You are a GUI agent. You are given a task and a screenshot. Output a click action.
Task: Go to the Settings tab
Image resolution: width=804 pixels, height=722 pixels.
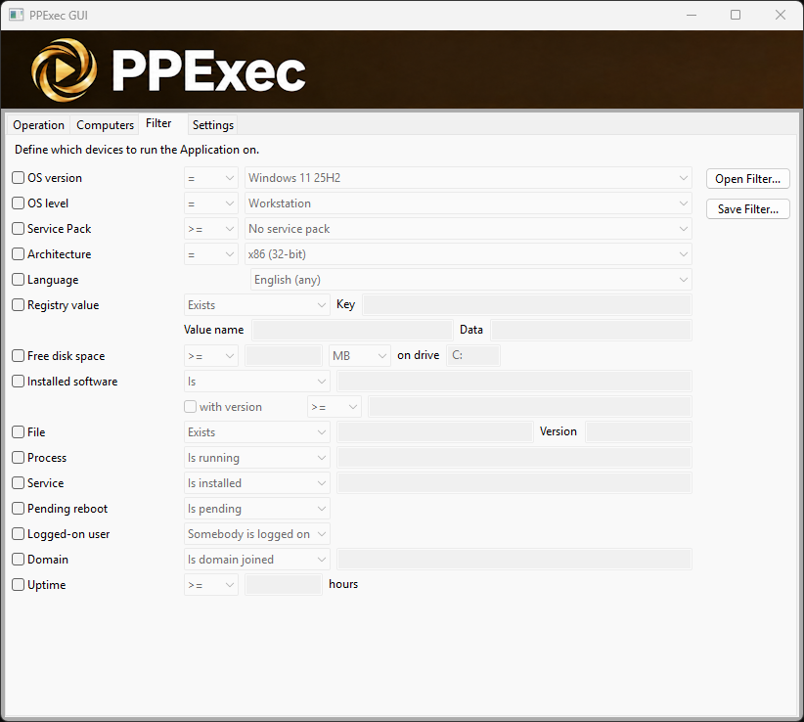[x=213, y=125]
